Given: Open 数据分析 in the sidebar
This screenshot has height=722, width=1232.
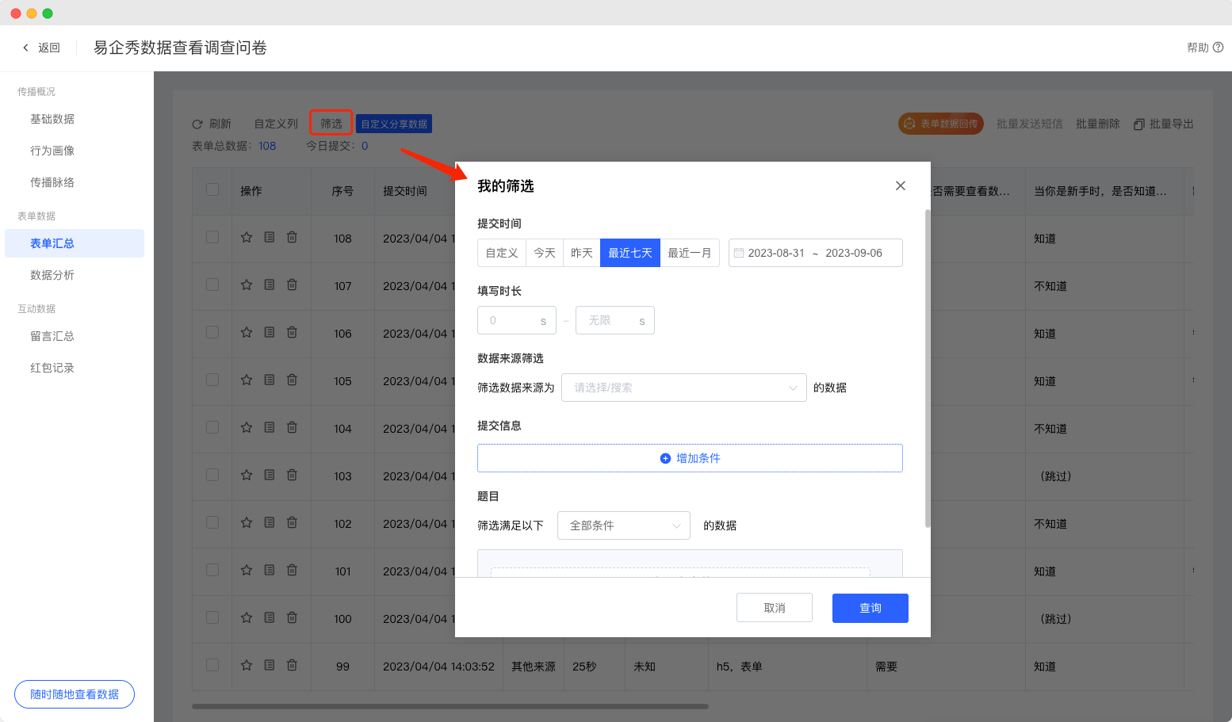Looking at the screenshot, I should [52, 275].
